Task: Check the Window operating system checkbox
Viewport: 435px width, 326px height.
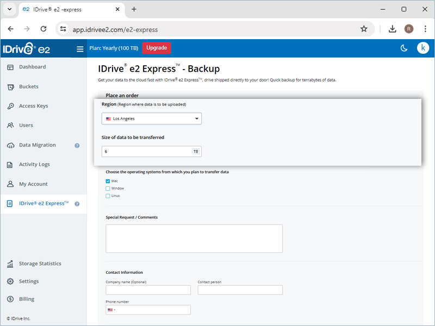Action: (108, 189)
